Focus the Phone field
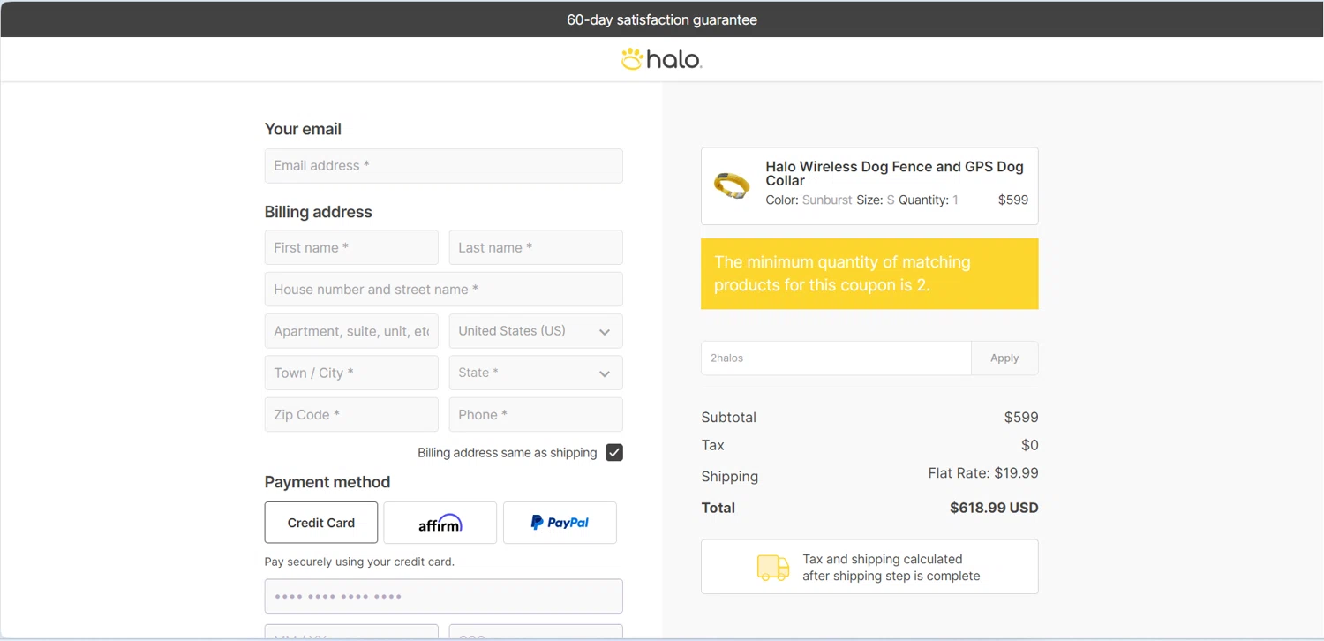The image size is (1324, 641). click(x=536, y=415)
